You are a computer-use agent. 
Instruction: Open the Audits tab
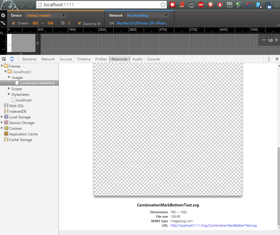coord(137,59)
